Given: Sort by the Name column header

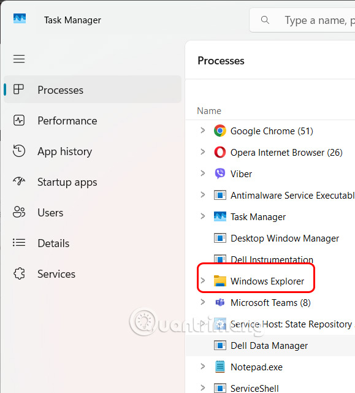Looking at the screenshot, I should click(209, 111).
